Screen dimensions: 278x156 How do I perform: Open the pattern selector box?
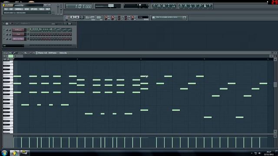coord(99,17)
